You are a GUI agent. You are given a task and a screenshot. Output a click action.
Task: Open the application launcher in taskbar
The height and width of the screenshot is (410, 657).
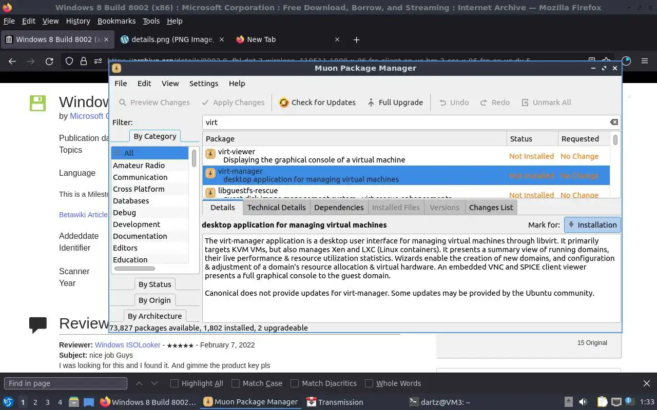[8, 402]
